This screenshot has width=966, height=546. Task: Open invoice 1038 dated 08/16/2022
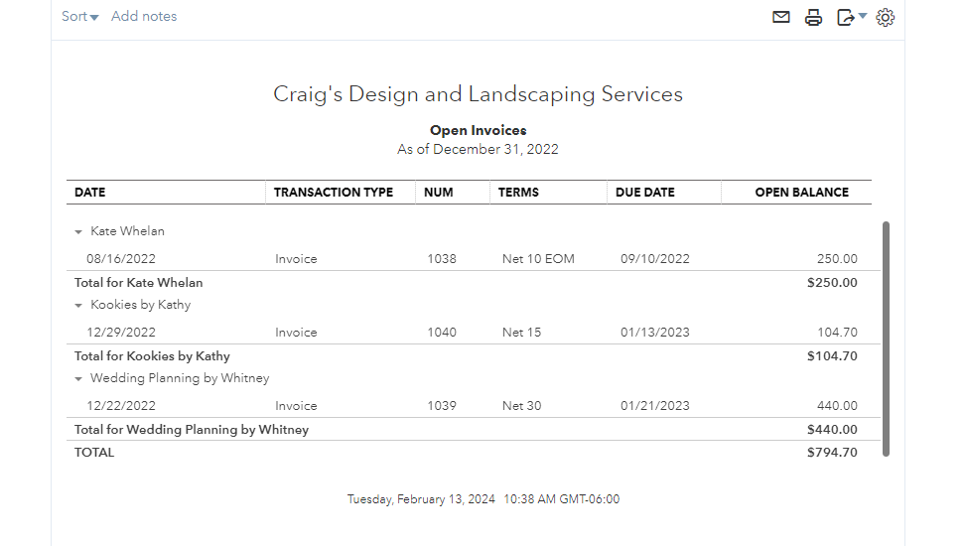442,259
